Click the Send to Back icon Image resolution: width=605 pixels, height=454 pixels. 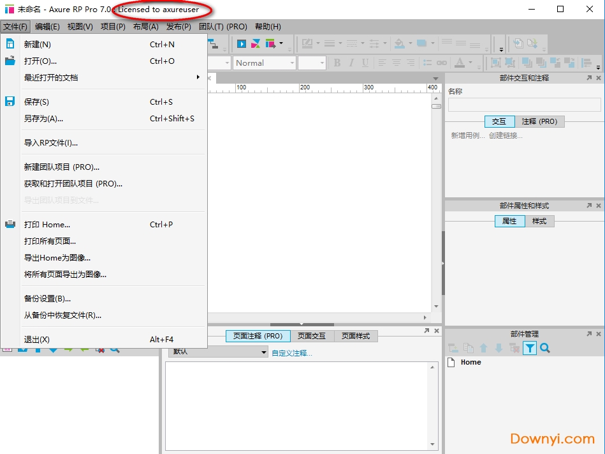(x=541, y=63)
